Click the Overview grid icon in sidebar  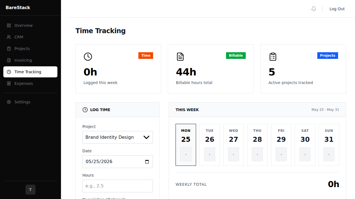tap(9, 25)
